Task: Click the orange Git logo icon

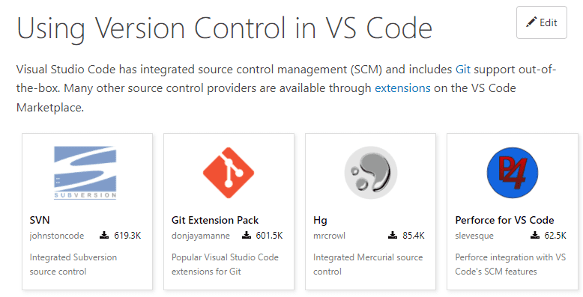Action: pos(229,173)
